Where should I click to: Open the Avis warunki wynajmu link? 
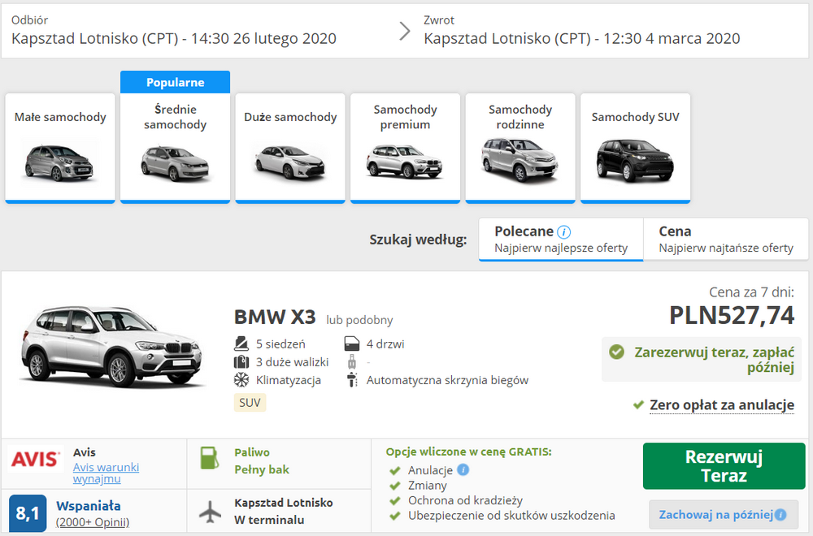pos(107,473)
